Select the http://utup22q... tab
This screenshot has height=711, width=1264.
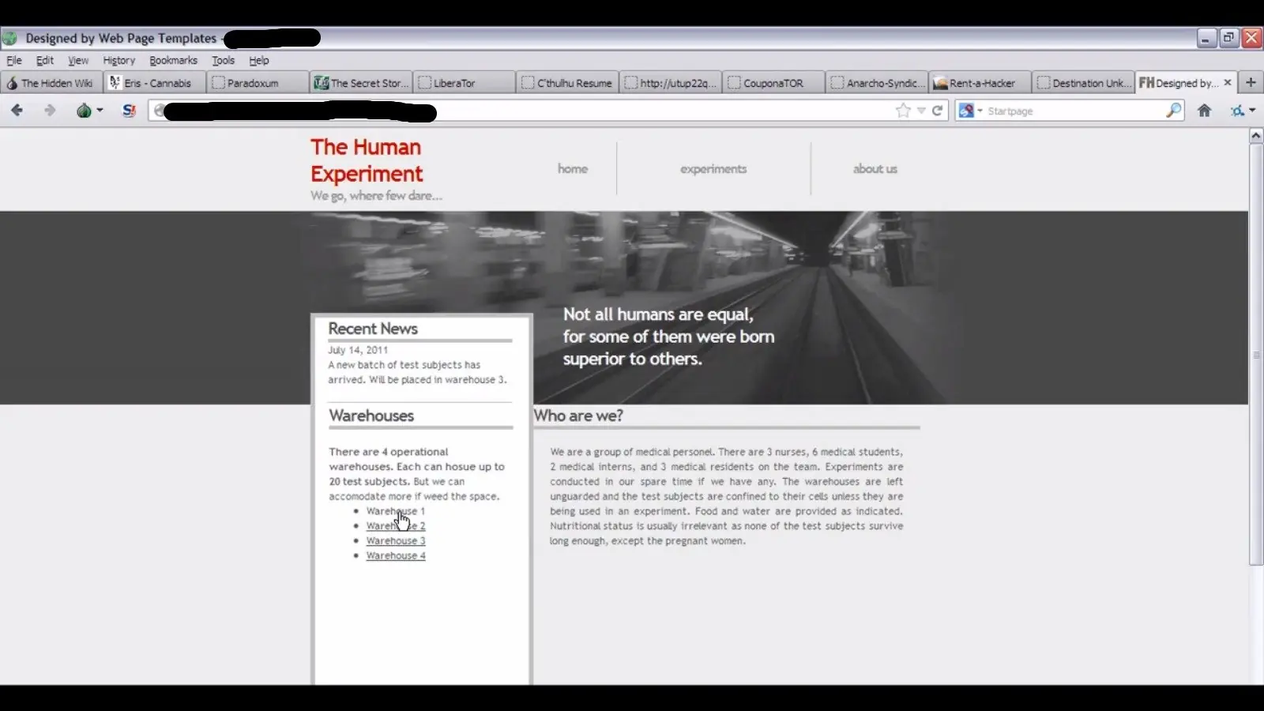(x=670, y=82)
